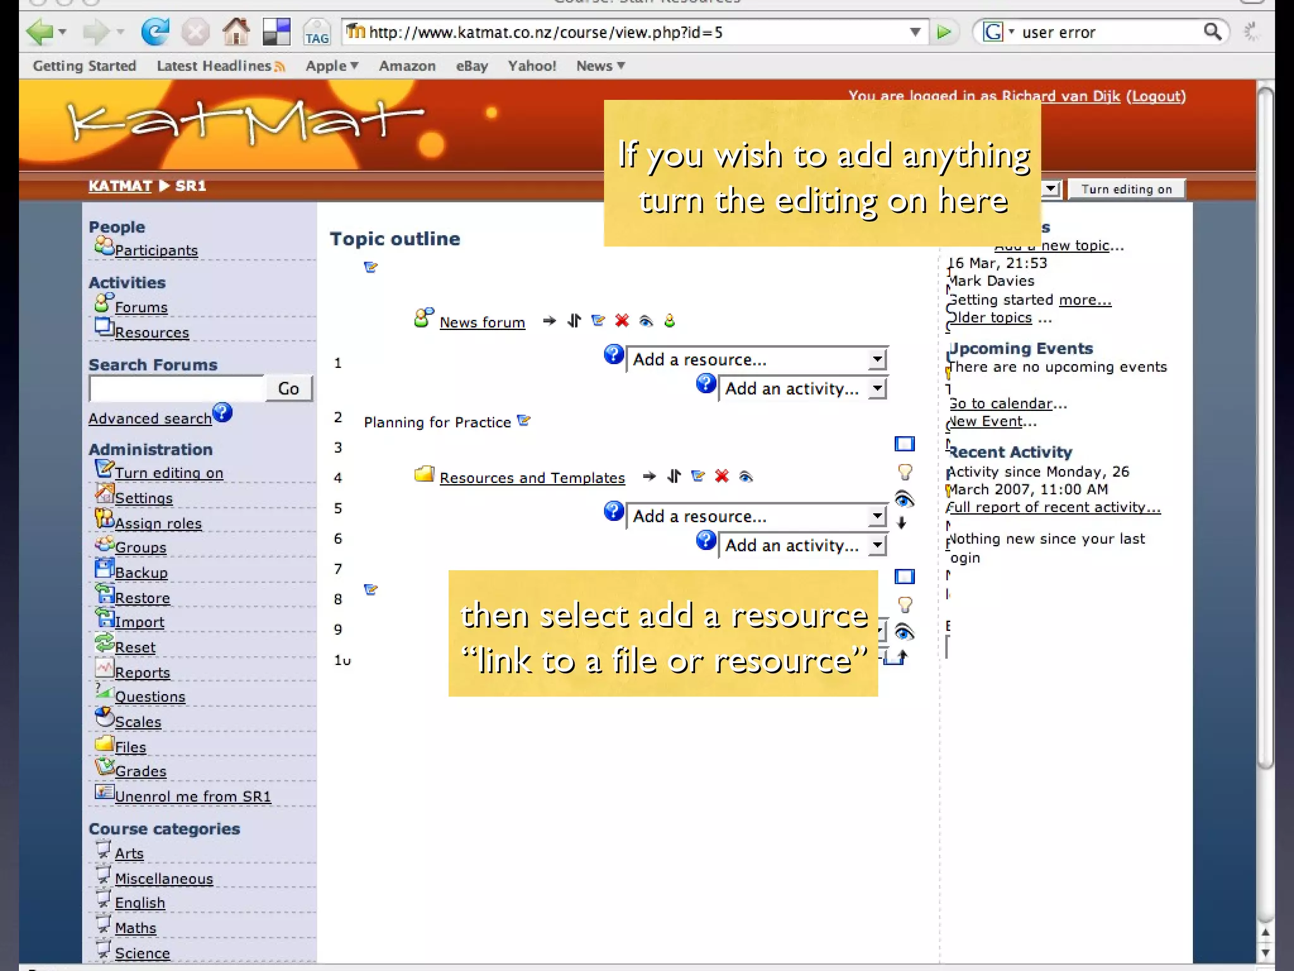Viewport: 1294px width, 971px height.
Task: Click the indent right arrow next to Resources and Templates
Action: (649, 477)
